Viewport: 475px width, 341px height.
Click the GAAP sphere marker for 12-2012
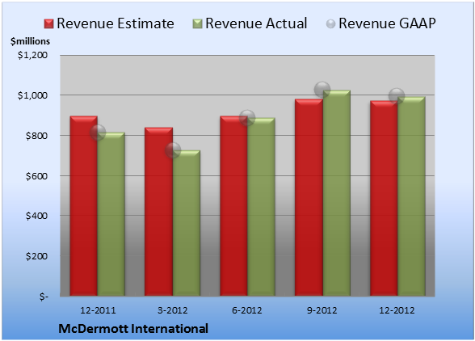[x=397, y=96]
